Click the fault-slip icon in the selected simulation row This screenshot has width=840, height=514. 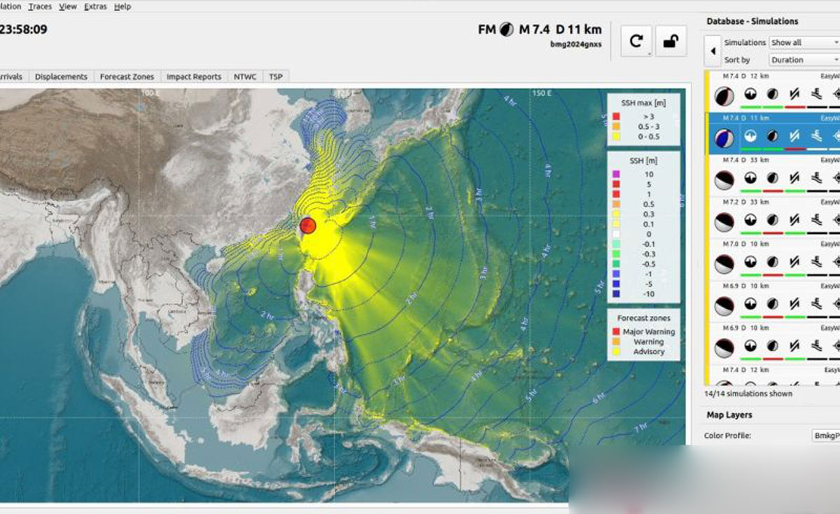click(x=794, y=136)
